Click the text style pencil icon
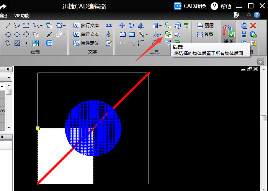Viewport: 268px width, 191px height. pos(109,34)
